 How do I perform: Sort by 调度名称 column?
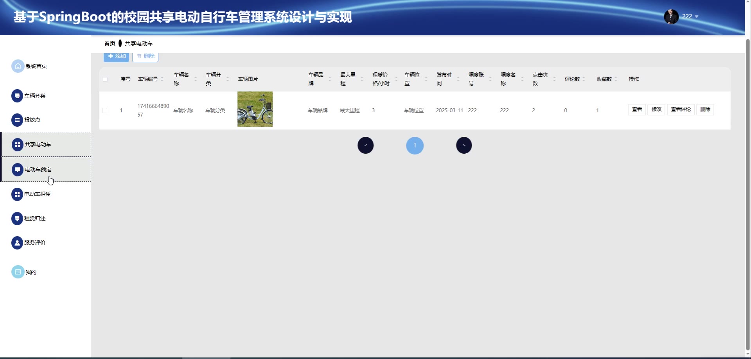(523, 79)
